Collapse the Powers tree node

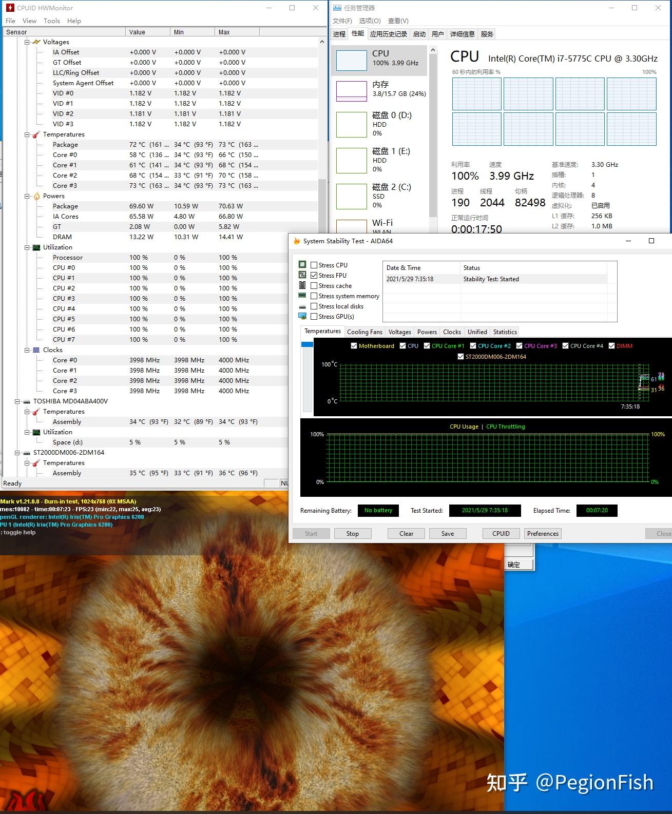(27, 196)
